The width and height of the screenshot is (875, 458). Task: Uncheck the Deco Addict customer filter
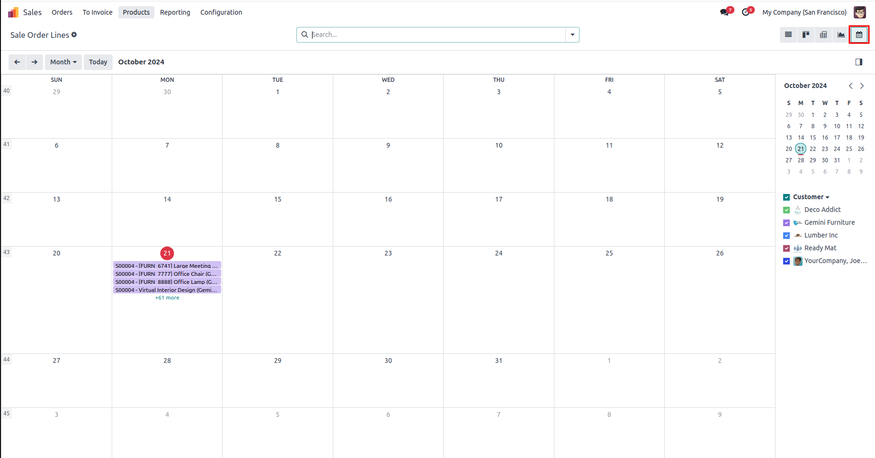[786, 210]
